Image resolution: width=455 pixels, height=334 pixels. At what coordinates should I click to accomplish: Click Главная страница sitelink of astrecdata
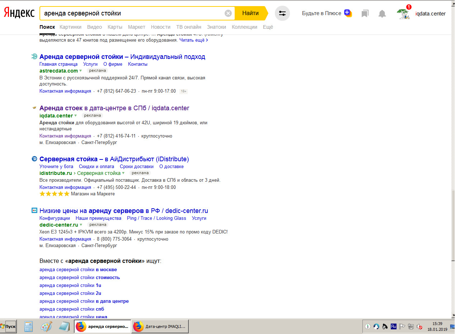pos(58,64)
